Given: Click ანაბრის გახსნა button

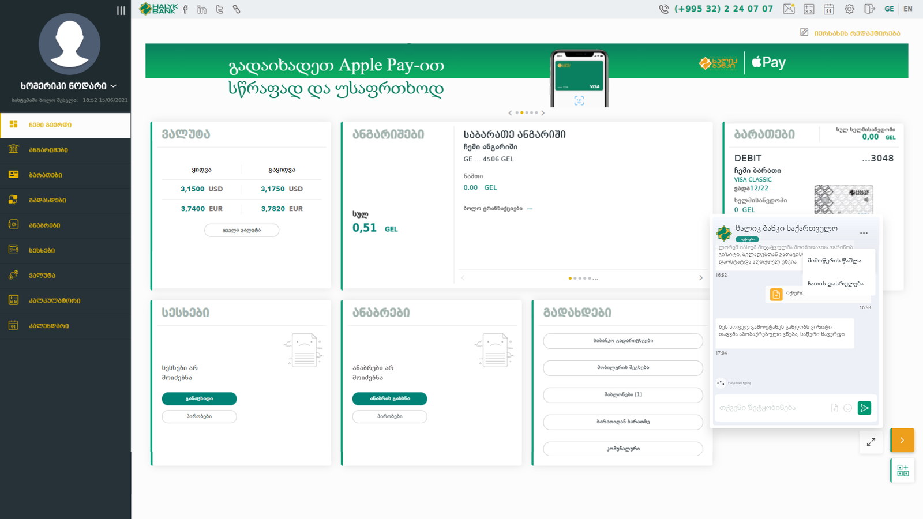Looking at the screenshot, I should (390, 398).
